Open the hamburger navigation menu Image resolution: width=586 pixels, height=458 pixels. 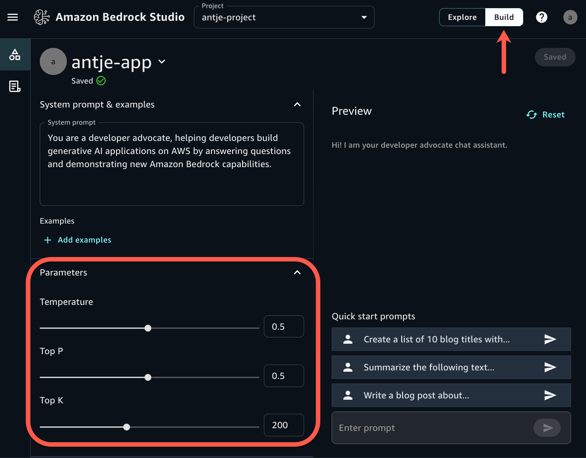(12, 17)
